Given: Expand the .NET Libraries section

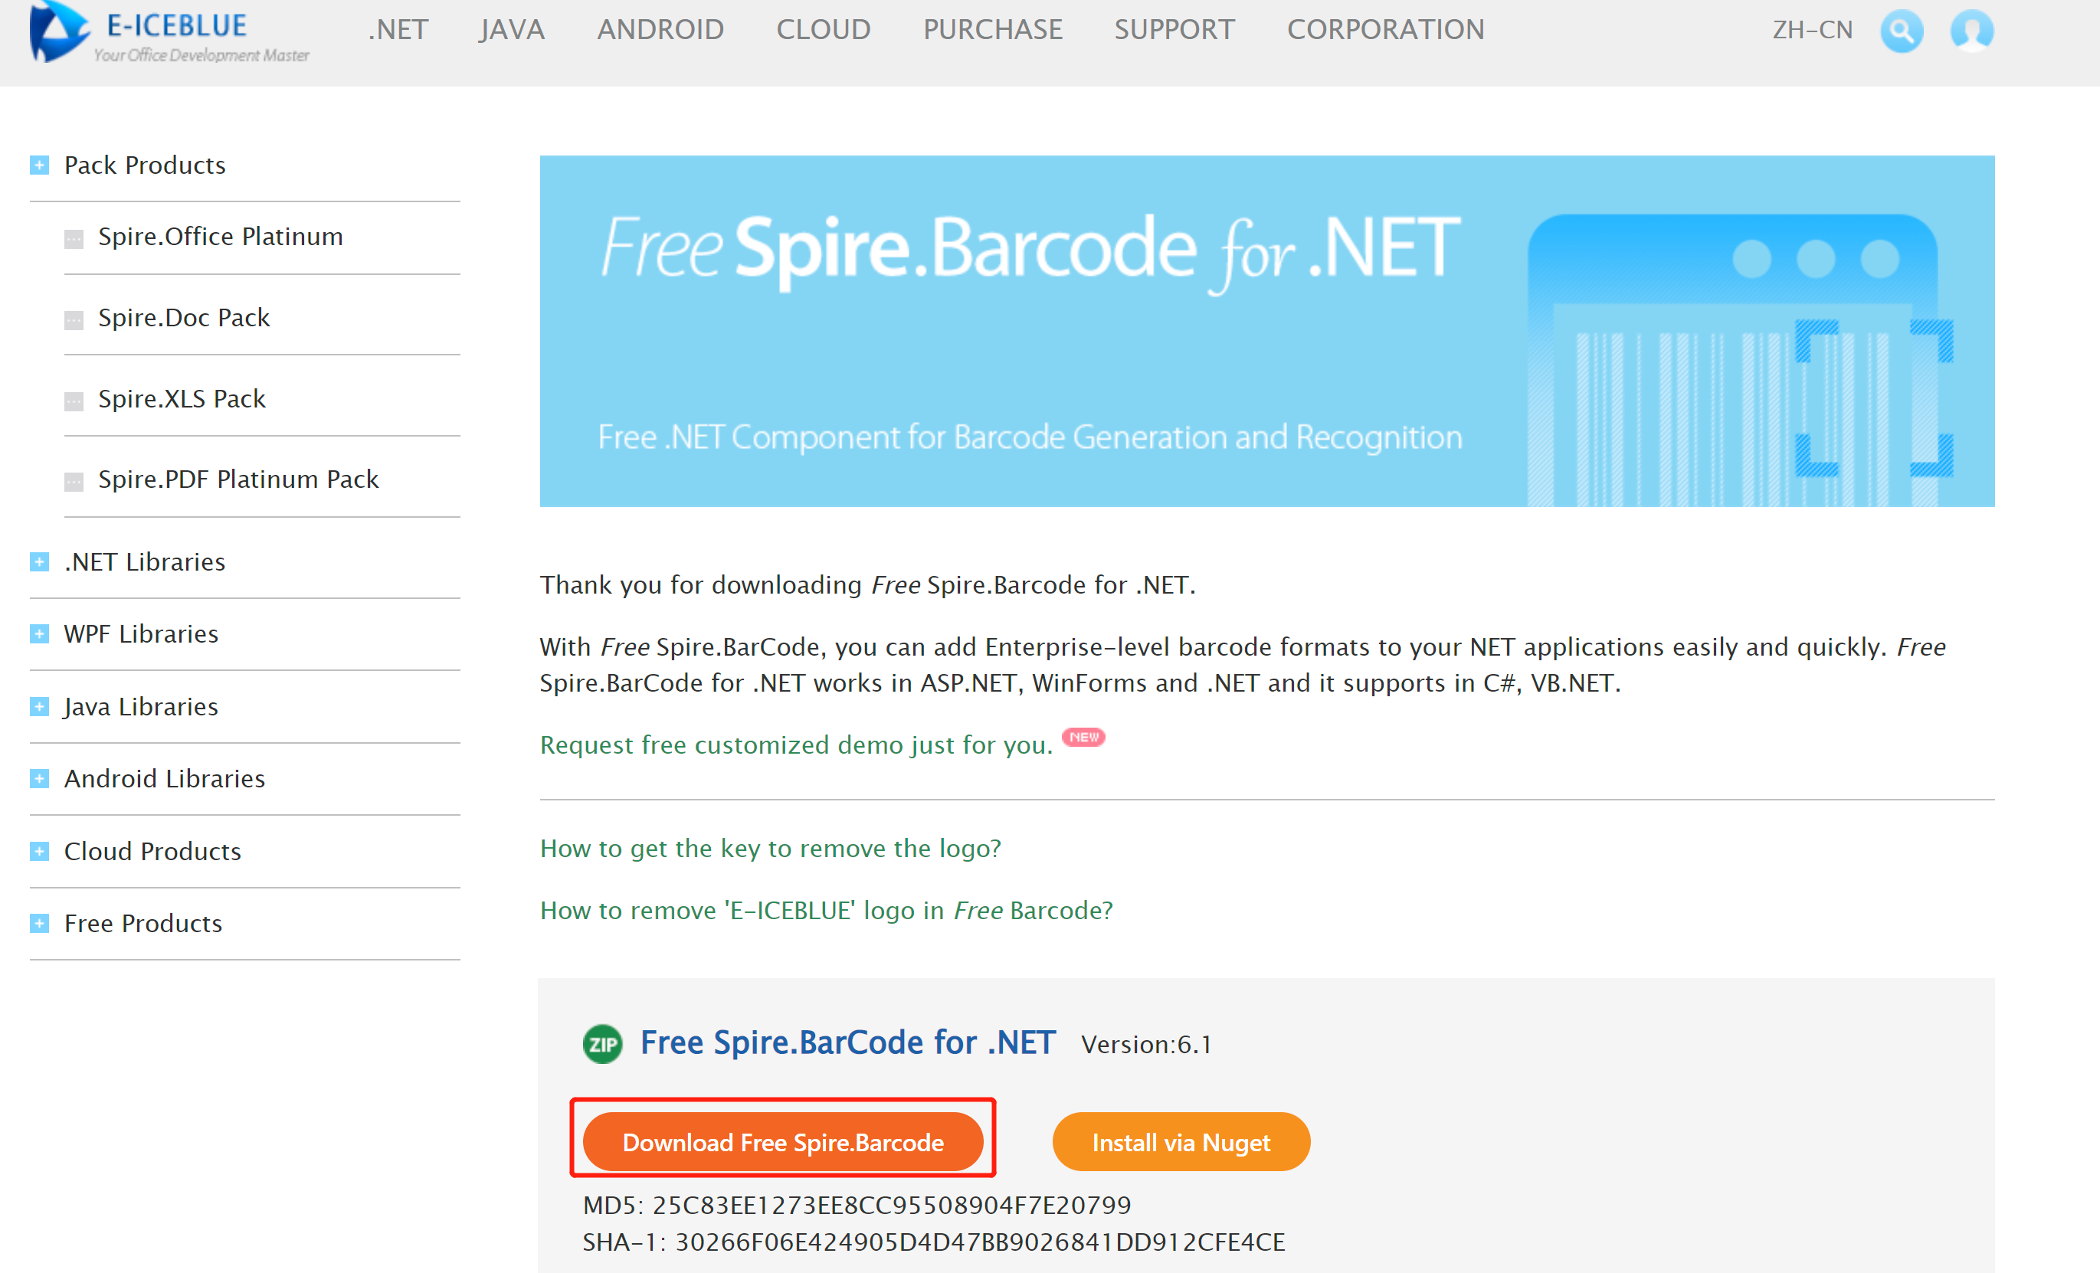Looking at the screenshot, I should click(39, 561).
